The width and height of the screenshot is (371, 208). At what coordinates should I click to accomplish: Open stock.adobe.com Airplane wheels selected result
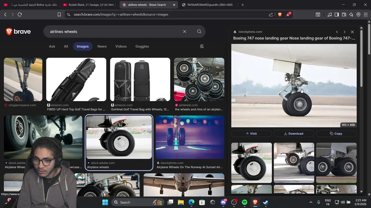click(x=119, y=137)
